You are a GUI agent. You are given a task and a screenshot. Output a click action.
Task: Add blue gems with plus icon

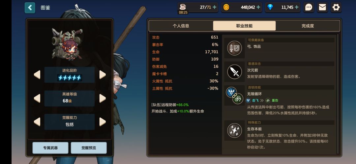[297, 7]
